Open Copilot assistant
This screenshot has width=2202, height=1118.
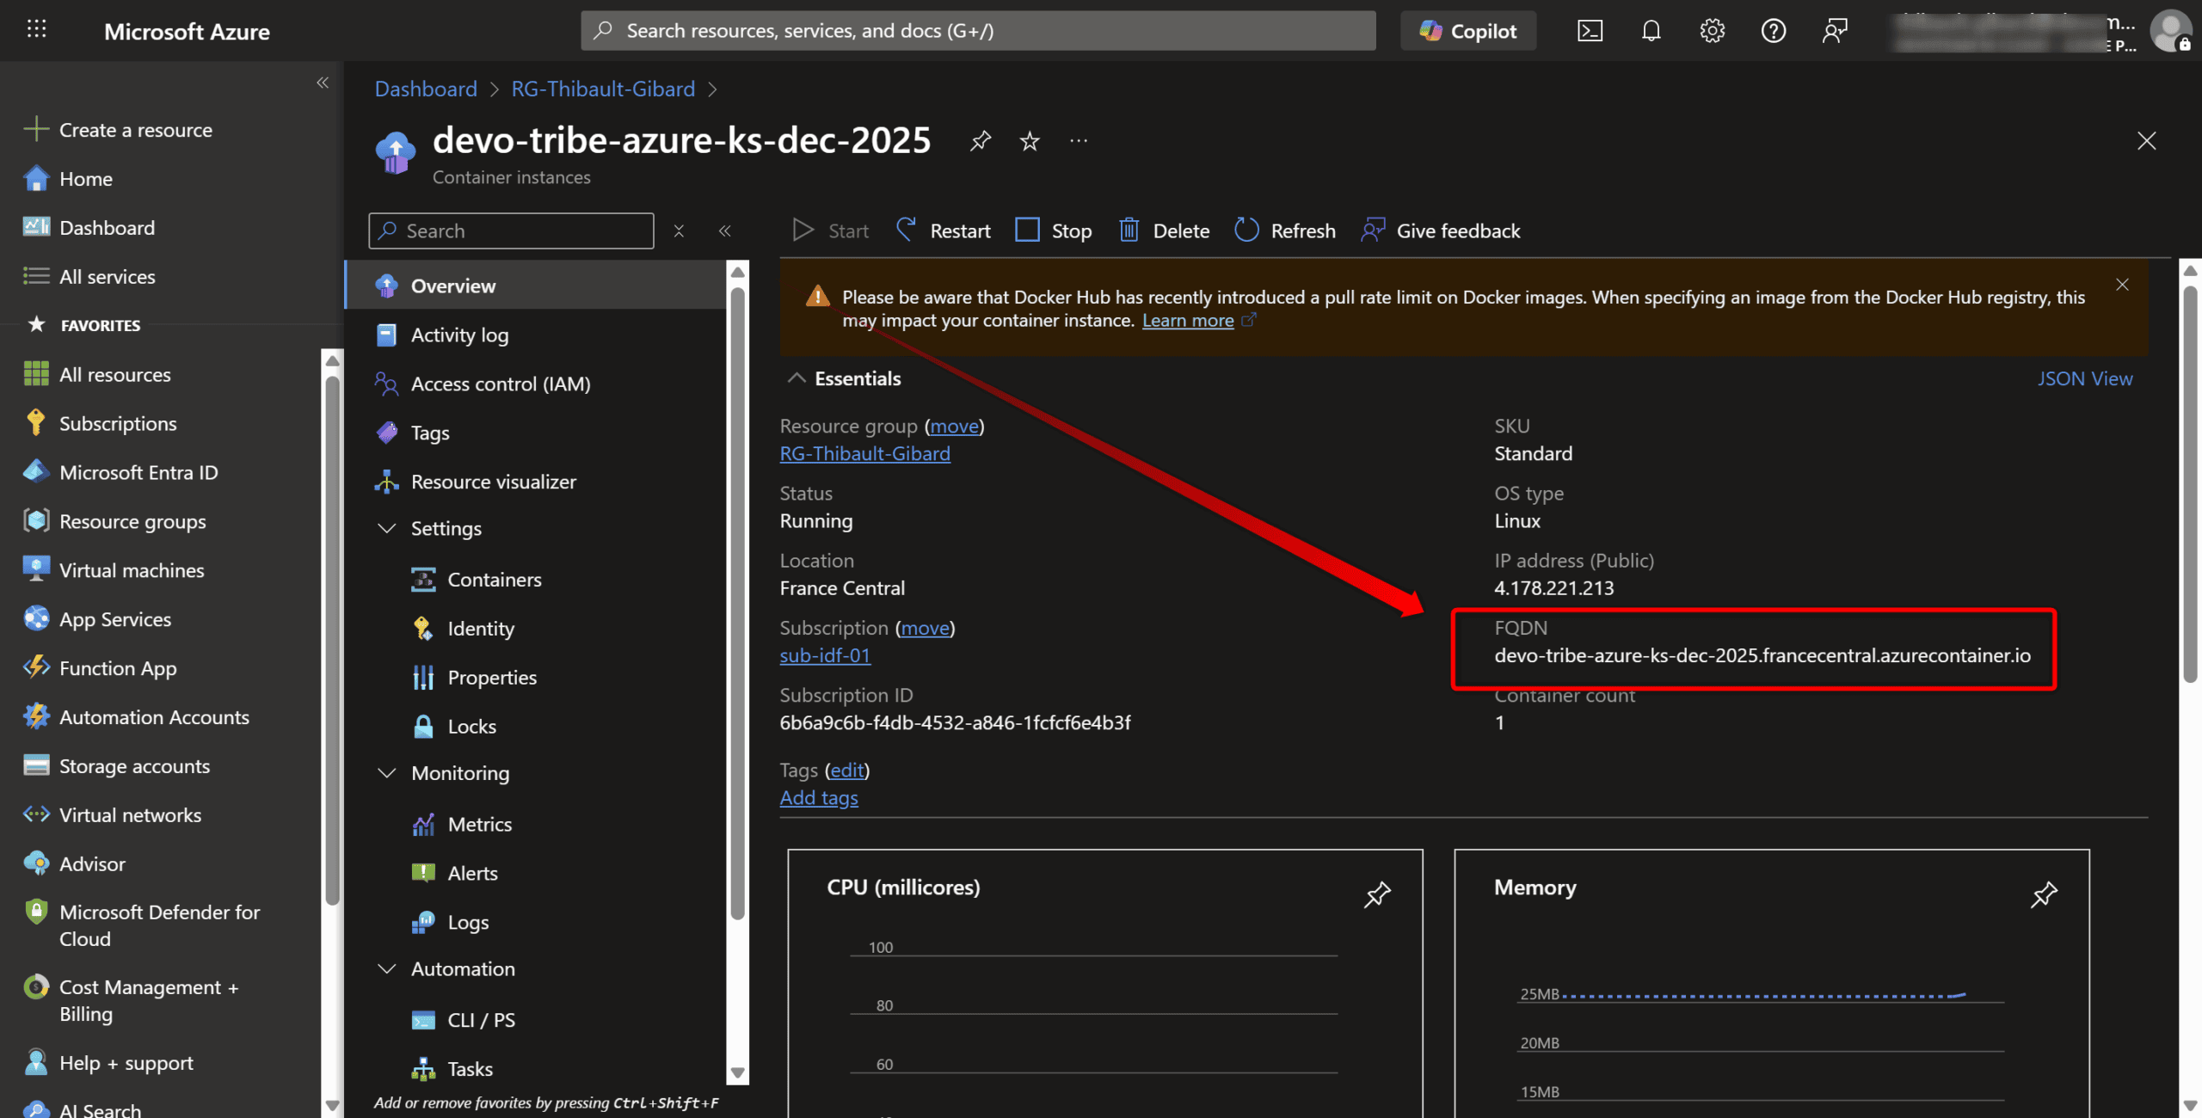[x=1468, y=31]
